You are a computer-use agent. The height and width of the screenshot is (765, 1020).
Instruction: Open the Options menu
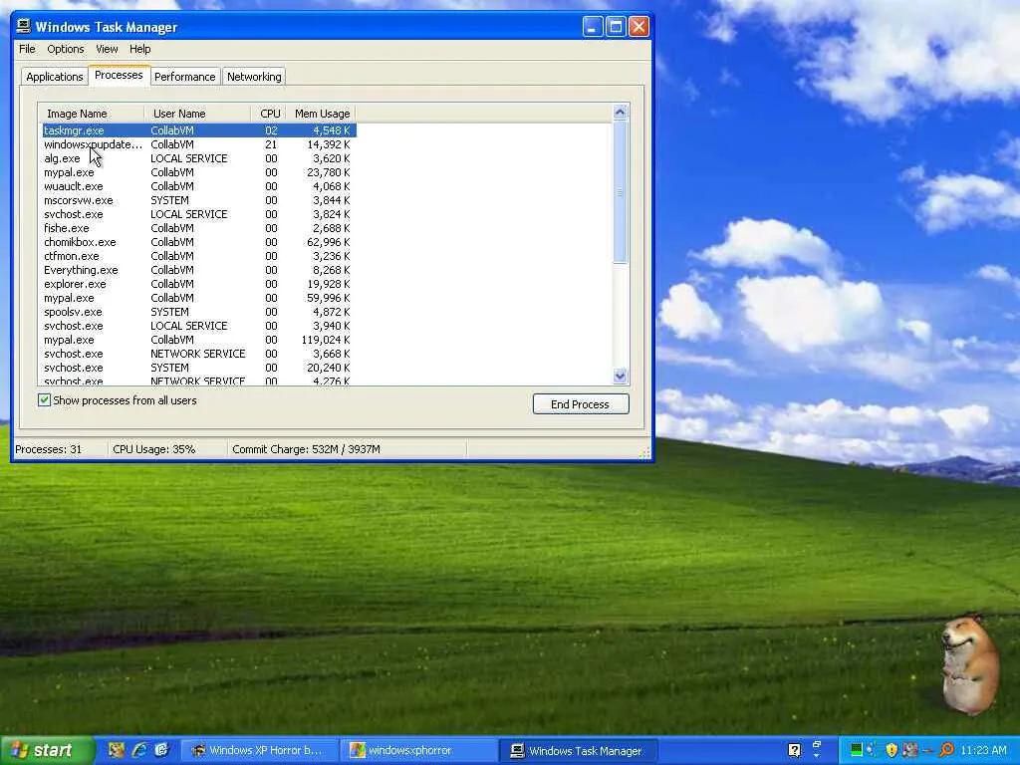(65, 49)
